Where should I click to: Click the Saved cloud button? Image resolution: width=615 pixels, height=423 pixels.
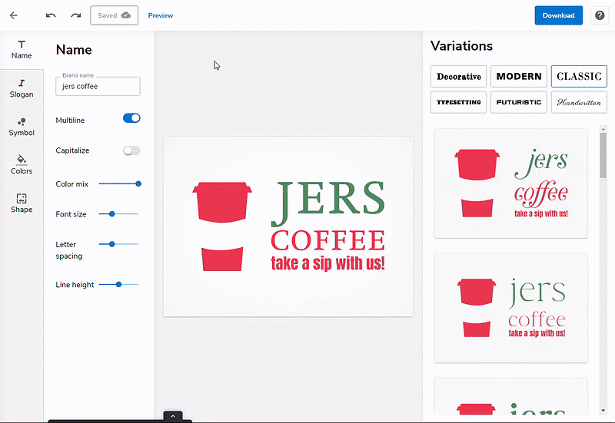(x=114, y=15)
